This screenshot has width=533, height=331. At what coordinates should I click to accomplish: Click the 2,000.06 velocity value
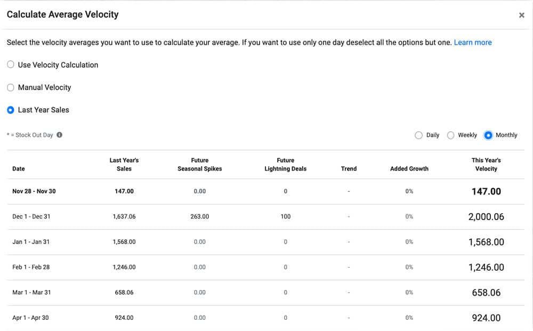pos(487,216)
